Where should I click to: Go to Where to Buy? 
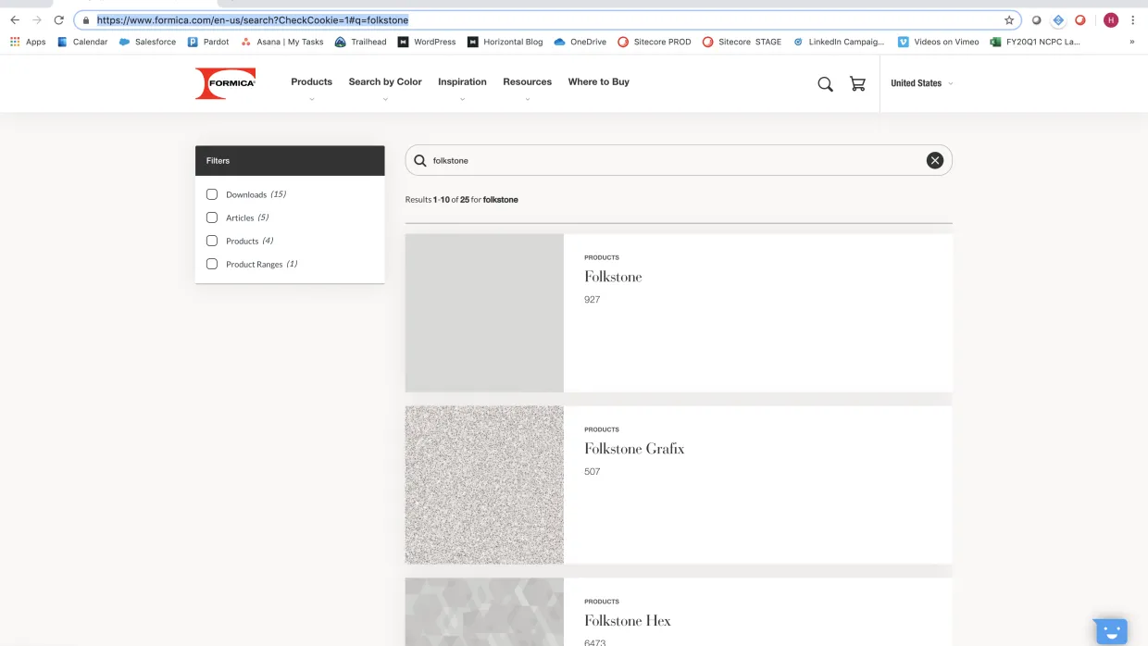click(598, 82)
